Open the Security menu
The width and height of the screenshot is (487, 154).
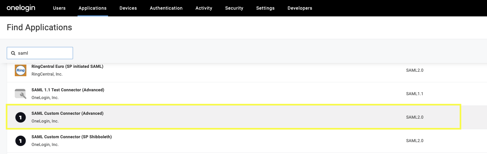[234, 8]
